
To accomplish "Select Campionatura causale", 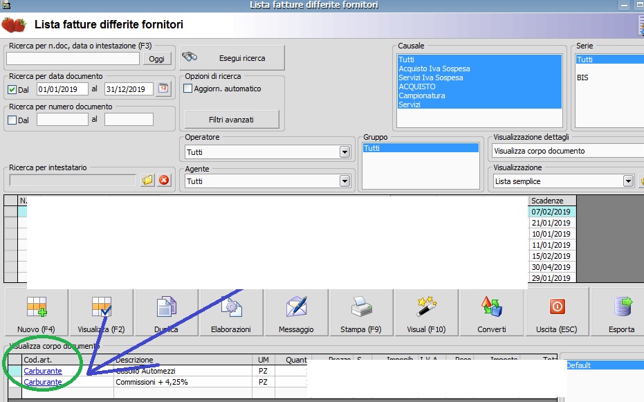I will point(479,95).
